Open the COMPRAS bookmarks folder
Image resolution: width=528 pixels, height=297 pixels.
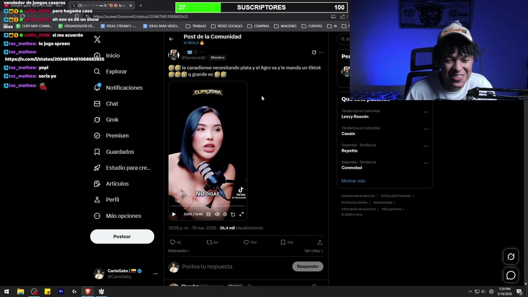pos(258,26)
